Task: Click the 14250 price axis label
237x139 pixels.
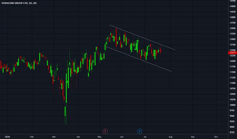Action: tap(233, 12)
